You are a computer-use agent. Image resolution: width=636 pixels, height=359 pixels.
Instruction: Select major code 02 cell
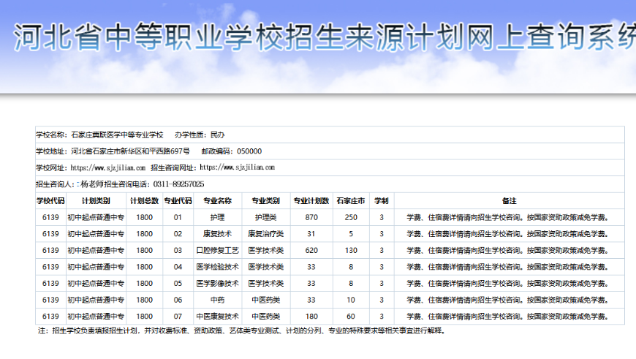point(178,234)
